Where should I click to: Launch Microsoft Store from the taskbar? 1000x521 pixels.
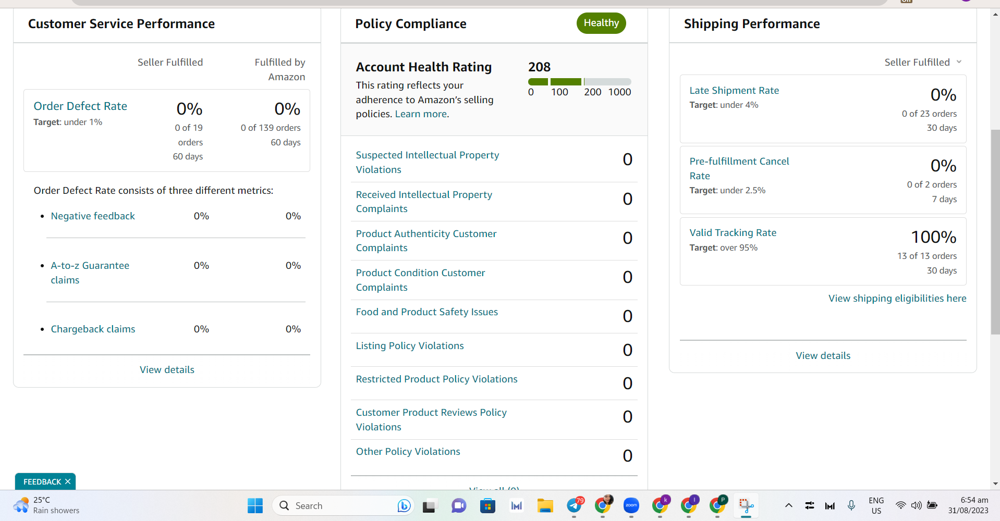click(x=487, y=505)
